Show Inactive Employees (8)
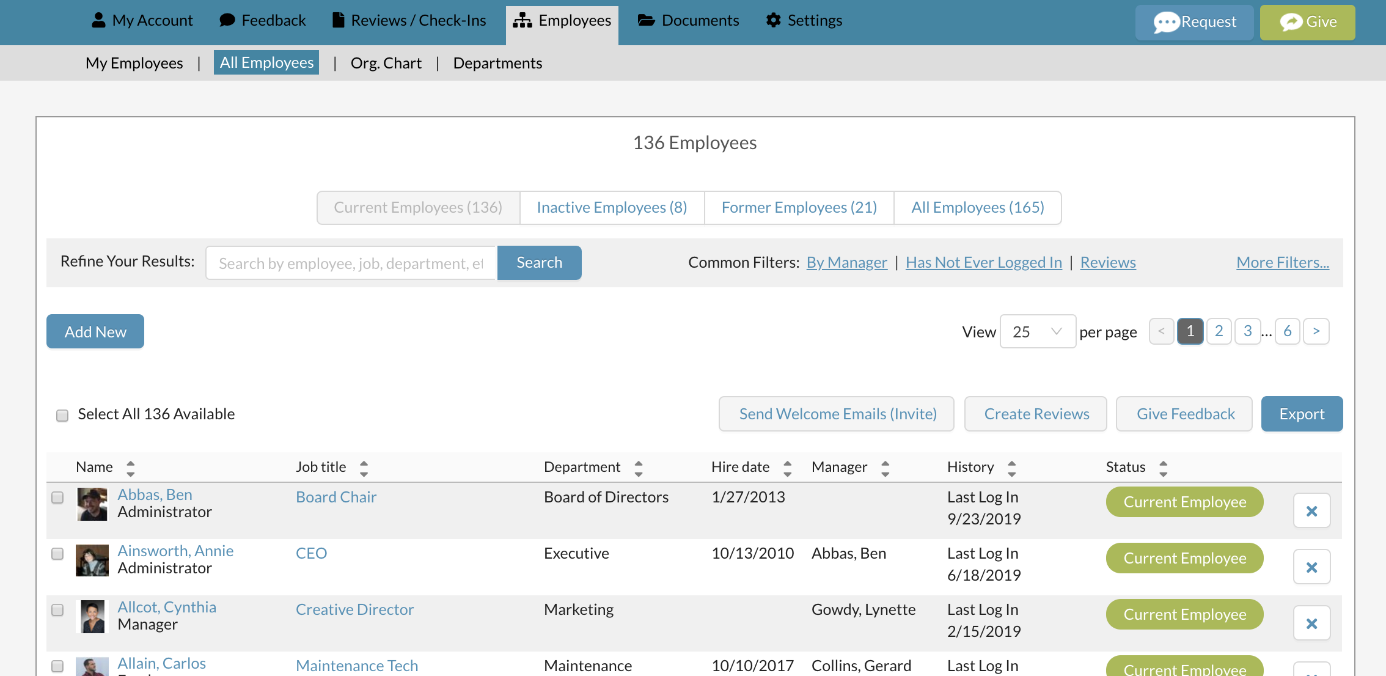This screenshot has height=676, width=1386. point(612,208)
